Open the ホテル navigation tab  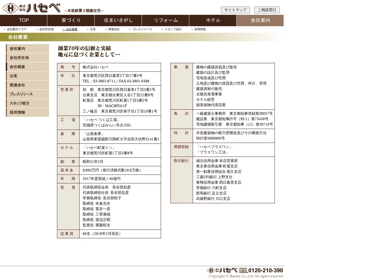[x=213, y=20]
